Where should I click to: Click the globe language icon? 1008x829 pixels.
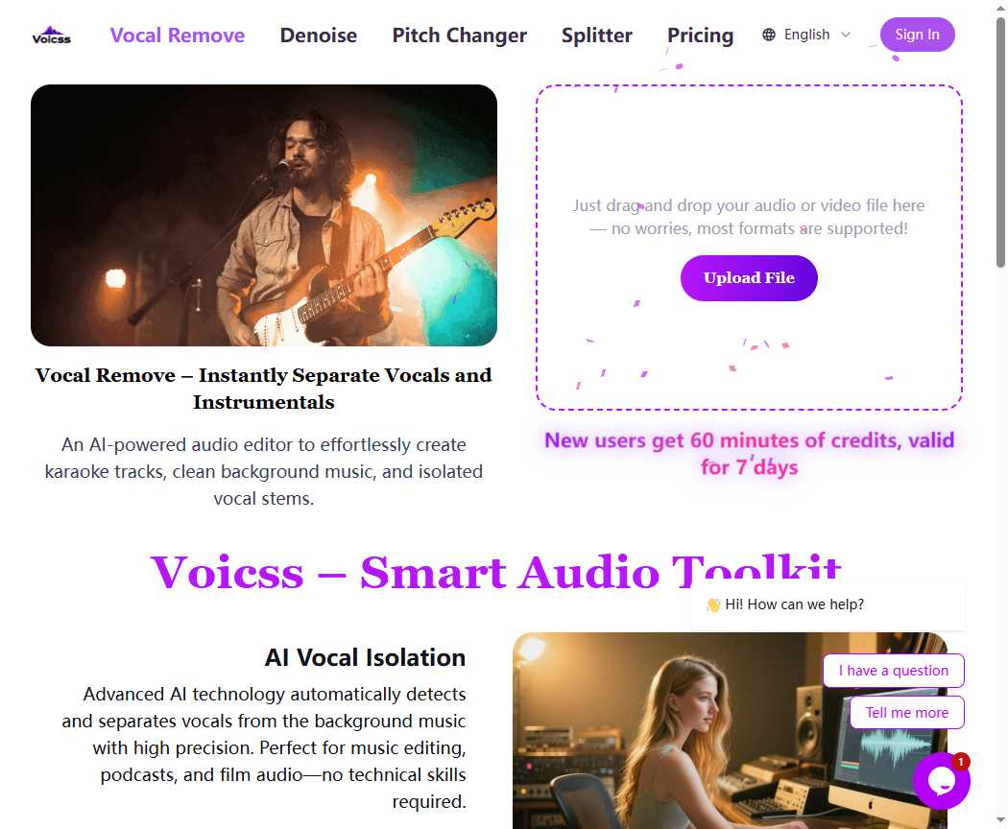point(769,35)
